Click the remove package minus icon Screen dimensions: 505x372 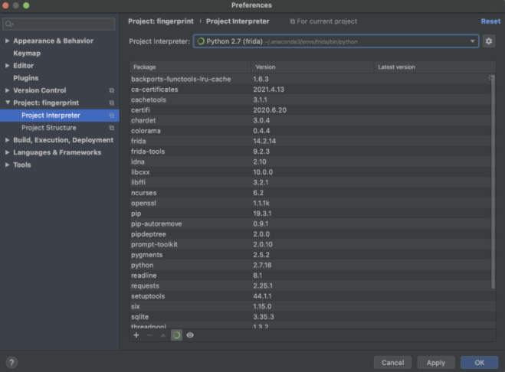point(149,335)
